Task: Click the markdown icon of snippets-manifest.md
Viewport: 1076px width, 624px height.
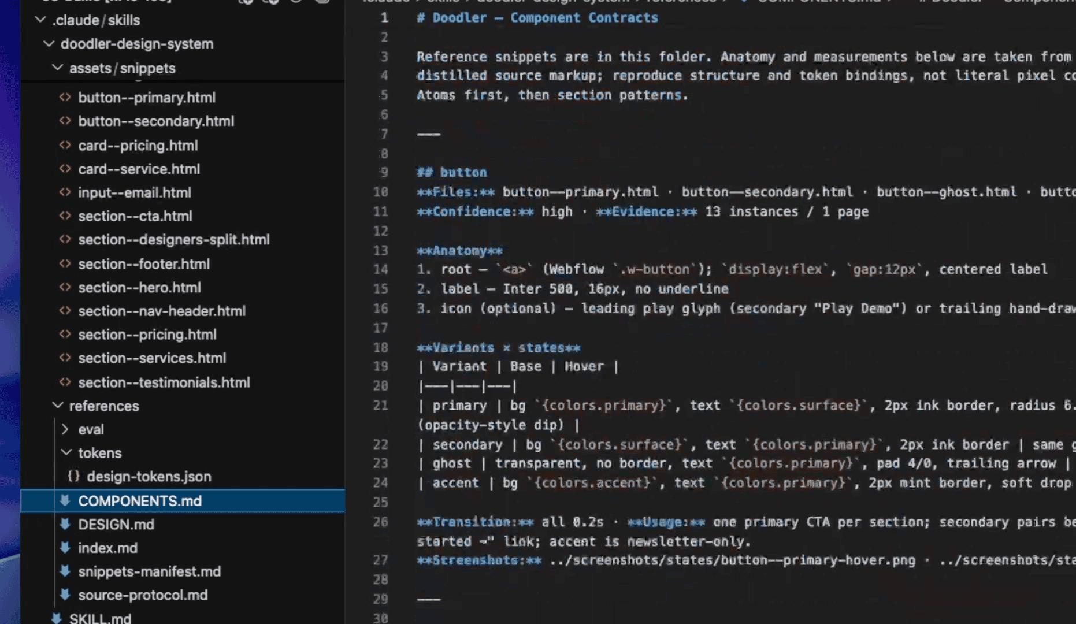Action: (x=65, y=571)
